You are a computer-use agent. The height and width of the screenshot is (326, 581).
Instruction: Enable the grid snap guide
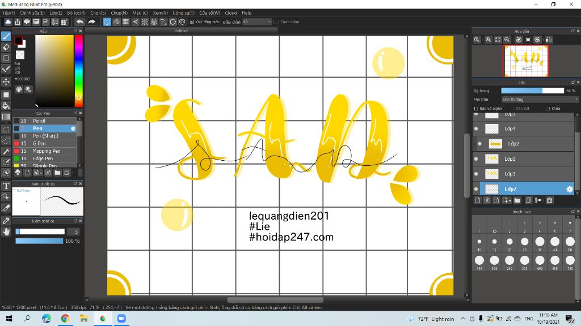(x=126, y=22)
